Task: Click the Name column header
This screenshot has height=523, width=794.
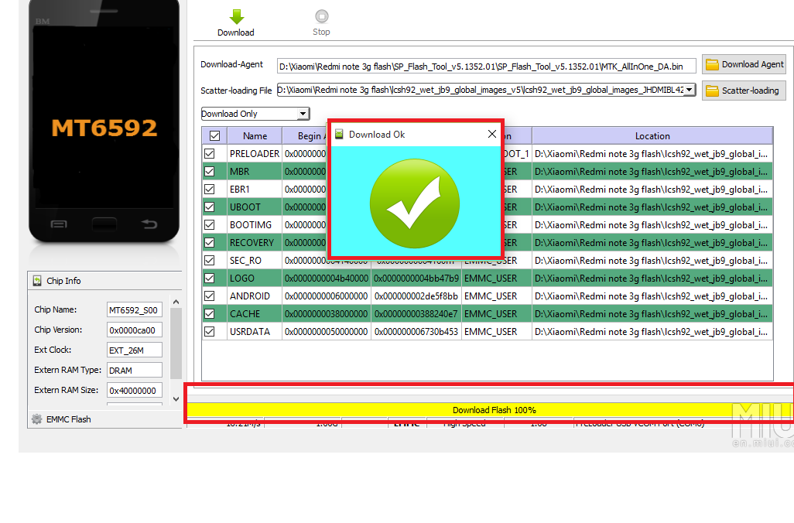Action: (255, 136)
